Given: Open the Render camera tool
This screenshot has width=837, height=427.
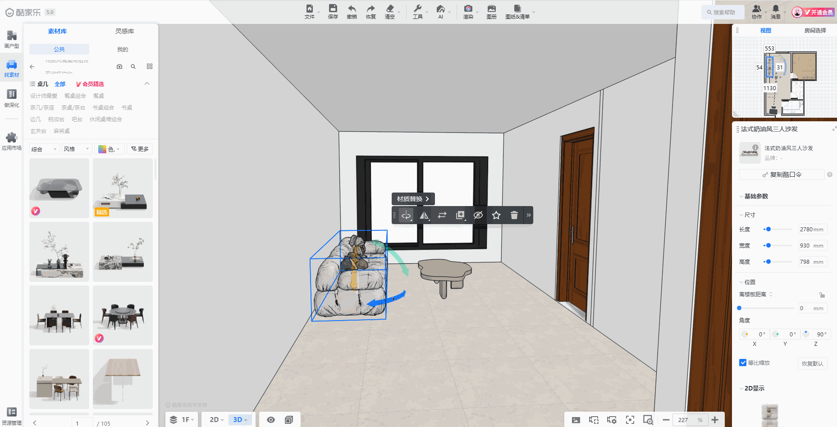Looking at the screenshot, I should click(468, 11).
